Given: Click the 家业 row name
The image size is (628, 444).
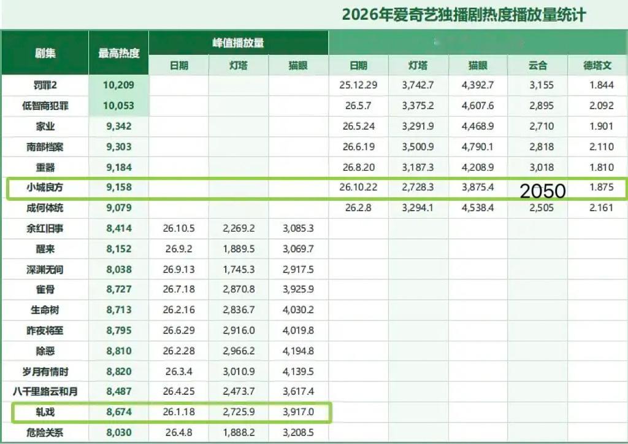Looking at the screenshot, I should tap(45, 127).
